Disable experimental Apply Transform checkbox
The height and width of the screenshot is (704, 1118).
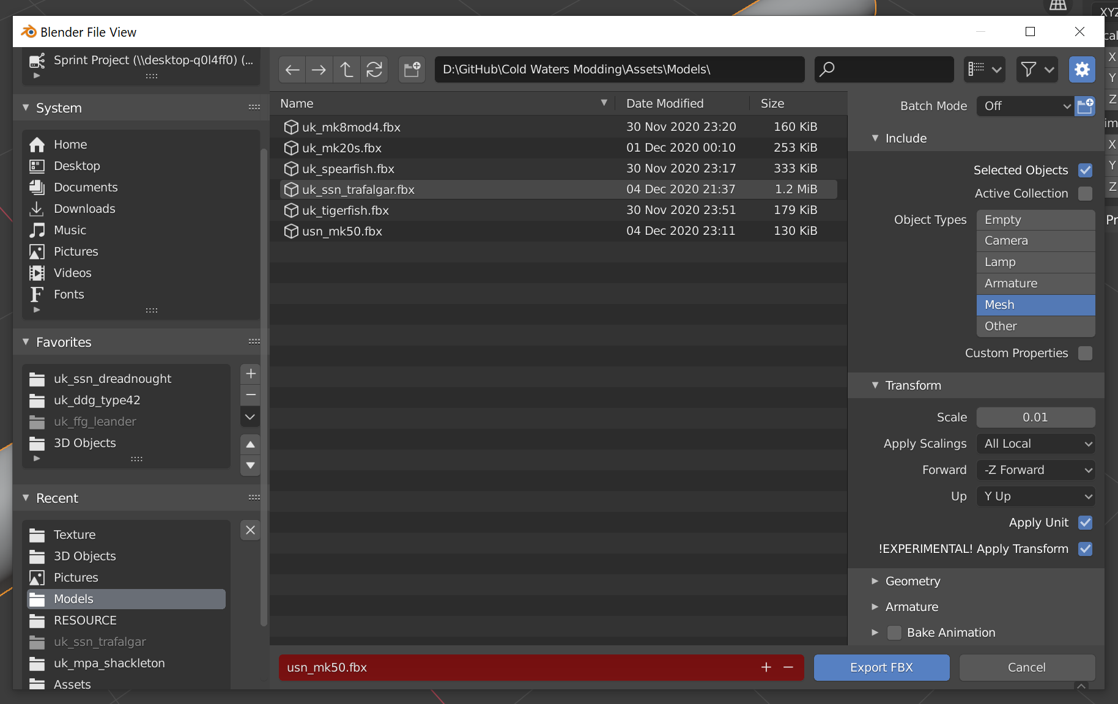pyautogui.click(x=1086, y=549)
